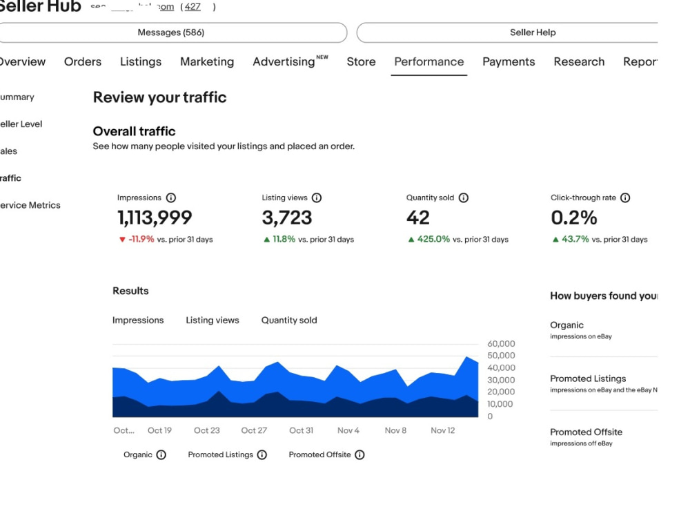This screenshot has height=518, width=690.
Task: Show Impressions results chart
Action: [x=138, y=320]
